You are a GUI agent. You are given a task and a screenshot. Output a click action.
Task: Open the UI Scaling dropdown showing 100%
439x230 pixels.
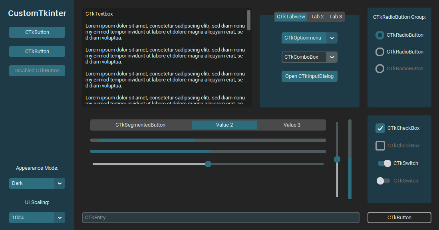37,218
